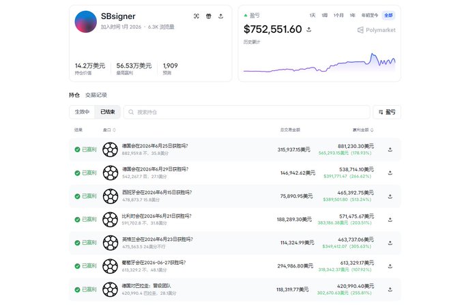Share the 德国对巴拉圭 晋级团队 position
The width and height of the screenshot is (464, 305).
(390, 289)
